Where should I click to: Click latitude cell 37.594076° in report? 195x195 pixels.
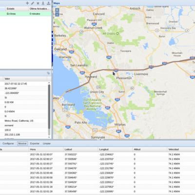[71, 168]
